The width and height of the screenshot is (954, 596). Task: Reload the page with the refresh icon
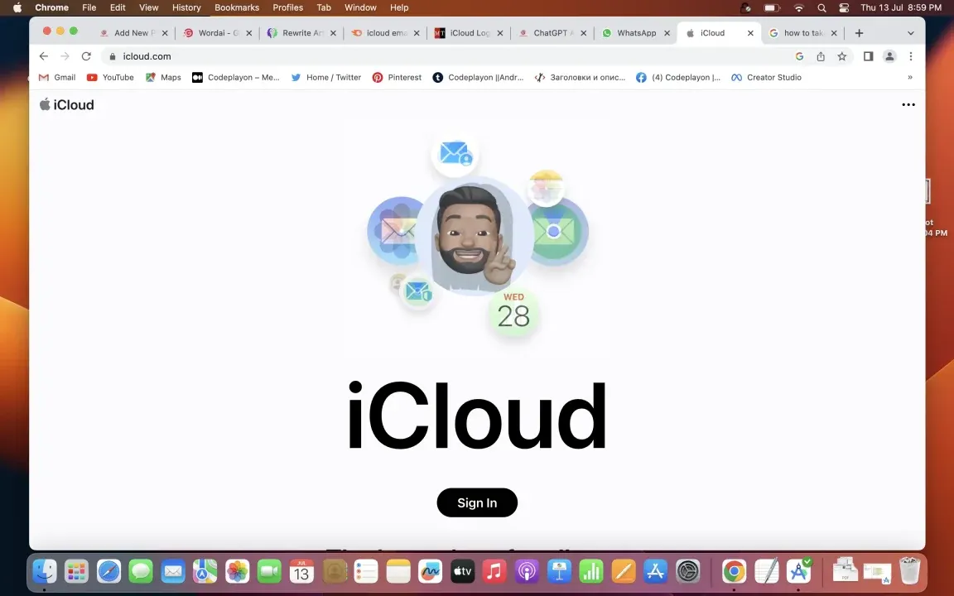coord(86,56)
